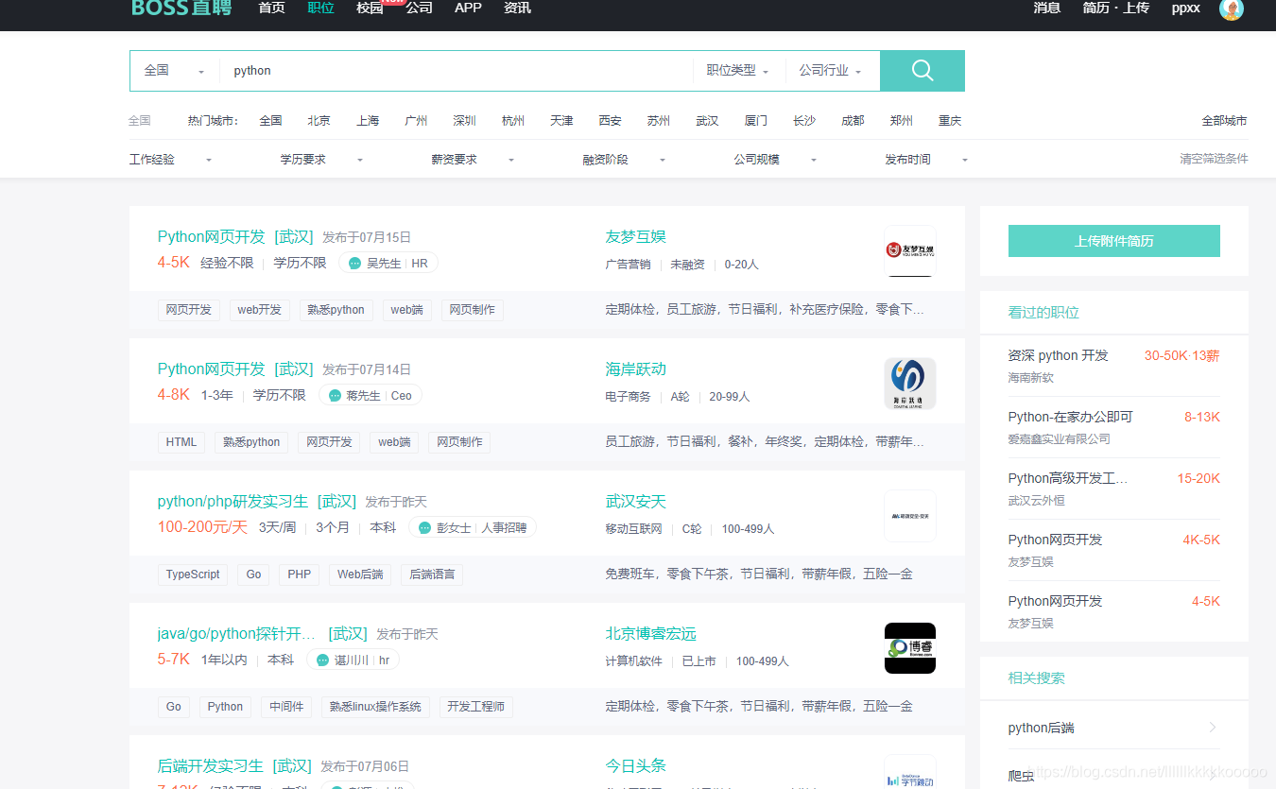Expand 工作经验 filter
Screen dimensions: 1276x789
(x=171, y=160)
